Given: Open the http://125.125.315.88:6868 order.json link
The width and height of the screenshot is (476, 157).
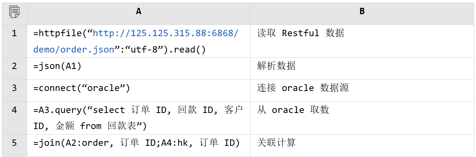Looking at the screenshot, I should tap(165, 34).
